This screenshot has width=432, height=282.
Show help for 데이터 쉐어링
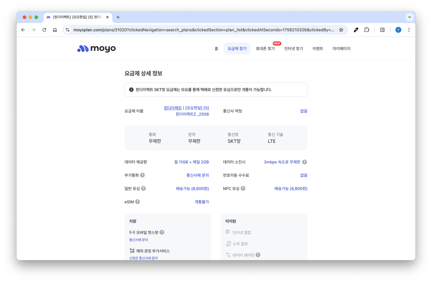coord(258,255)
